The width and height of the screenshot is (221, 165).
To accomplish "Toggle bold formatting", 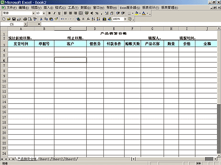I will (50, 13).
